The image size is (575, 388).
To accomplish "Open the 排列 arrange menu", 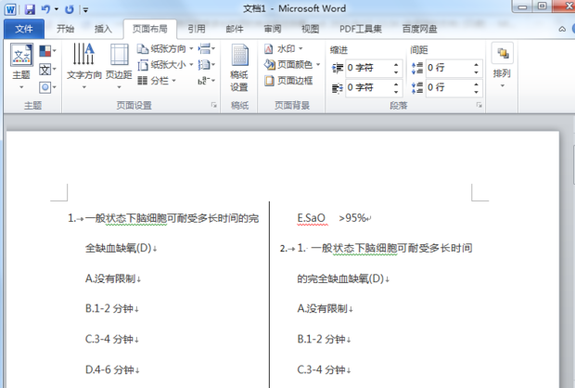I will tap(502, 66).
